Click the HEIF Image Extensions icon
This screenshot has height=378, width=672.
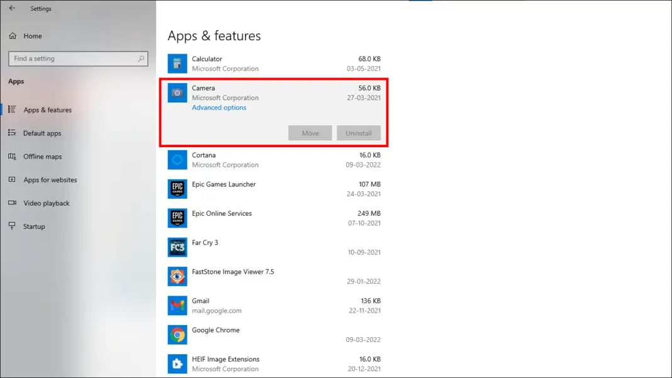177,364
